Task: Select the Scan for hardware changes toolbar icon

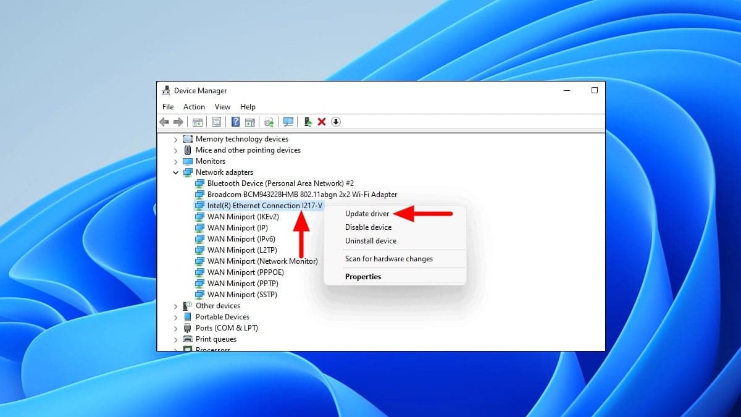Action: tap(288, 121)
